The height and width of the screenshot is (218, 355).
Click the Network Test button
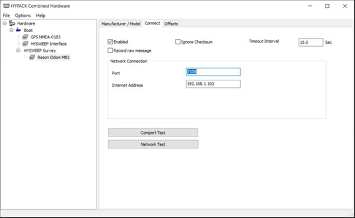(x=153, y=144)
